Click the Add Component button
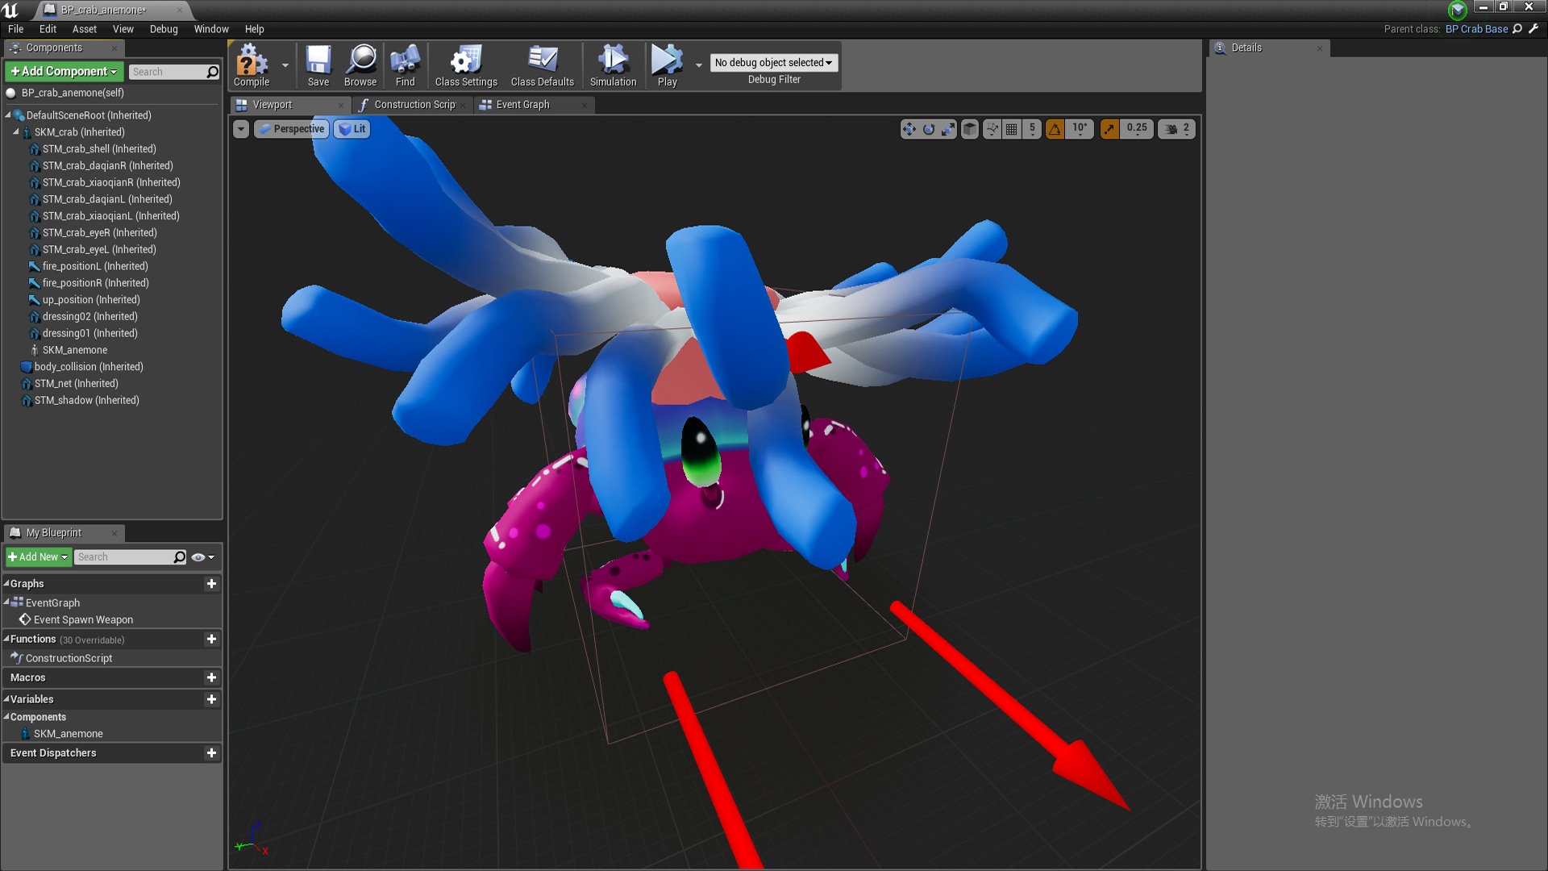The width and height of the screenshot is (1548, 871). click(x=64, y=72)
